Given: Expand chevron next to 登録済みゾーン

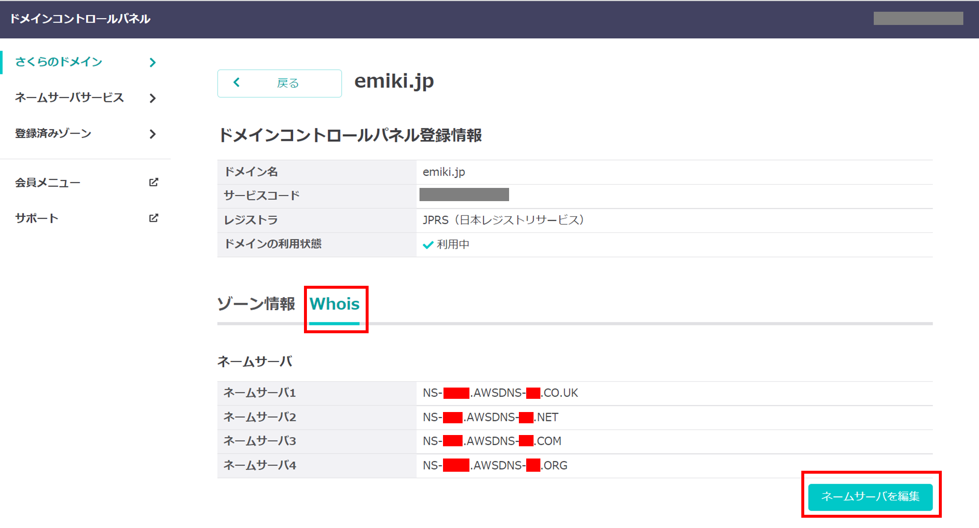Looking at the screenshot, I should click(153, 134).
